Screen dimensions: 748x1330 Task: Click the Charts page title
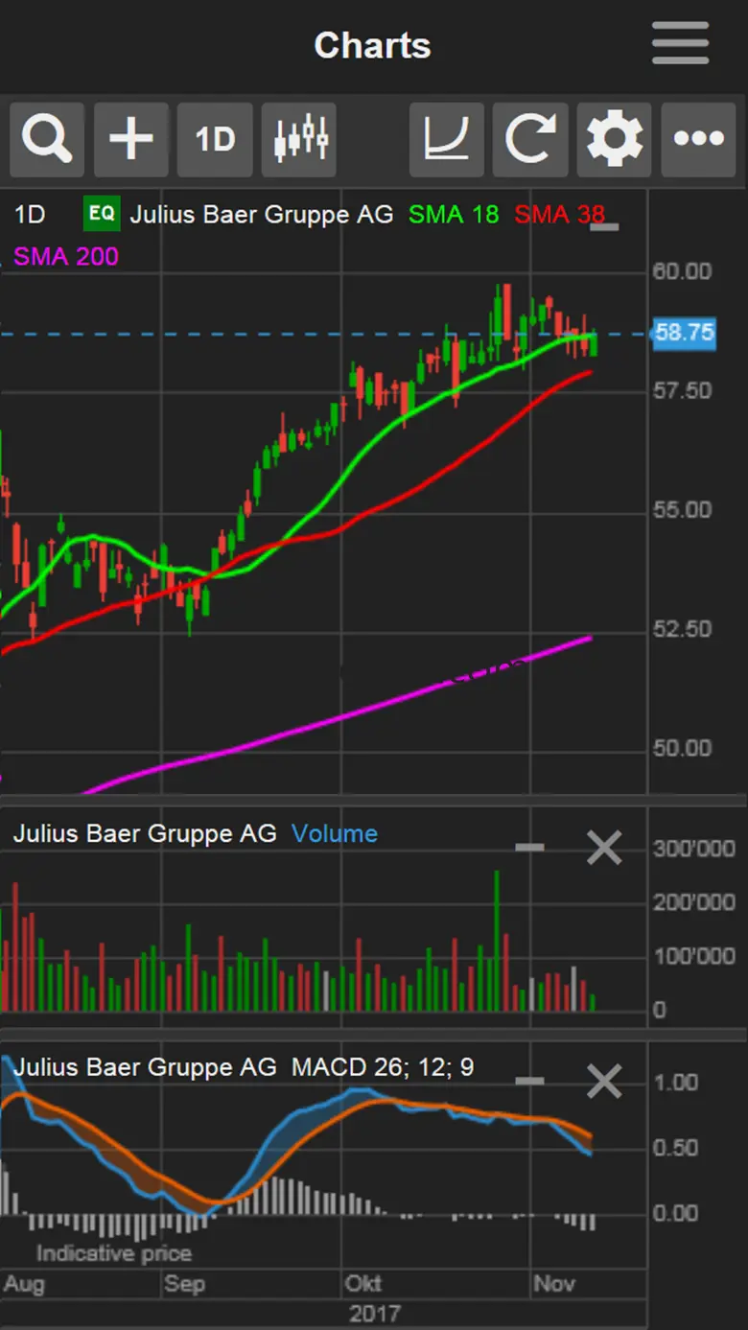point(373,45)
